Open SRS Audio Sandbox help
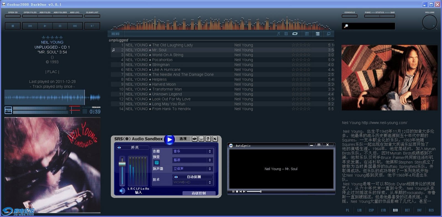The image size is (442, 217). pos(208,139)
